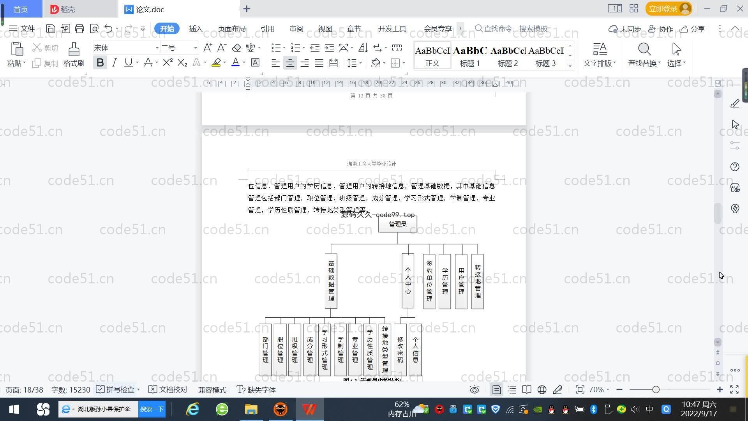Expand the styles gallery
Image resolution: width=748 pixels, height=421 pixels.
[x=570, y=65]
